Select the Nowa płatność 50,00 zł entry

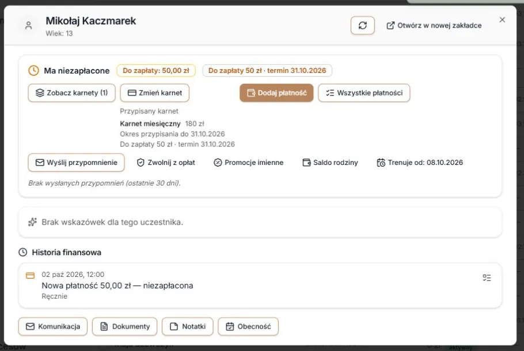point(260,286)
